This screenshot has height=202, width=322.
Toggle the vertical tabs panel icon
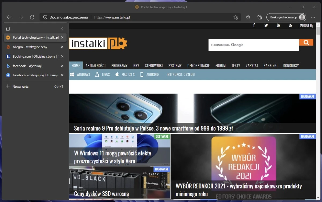click(8, 29)
